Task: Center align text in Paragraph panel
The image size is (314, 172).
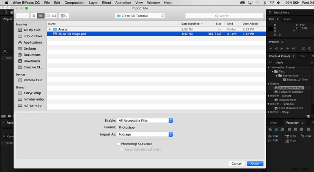Action: tap(276, 129)
